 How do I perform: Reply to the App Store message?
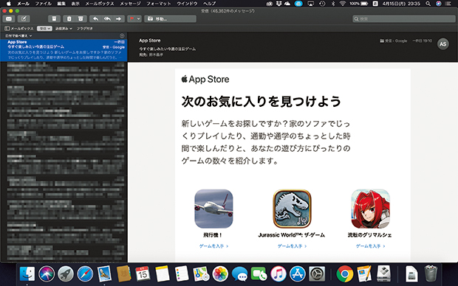pos(95,19)
